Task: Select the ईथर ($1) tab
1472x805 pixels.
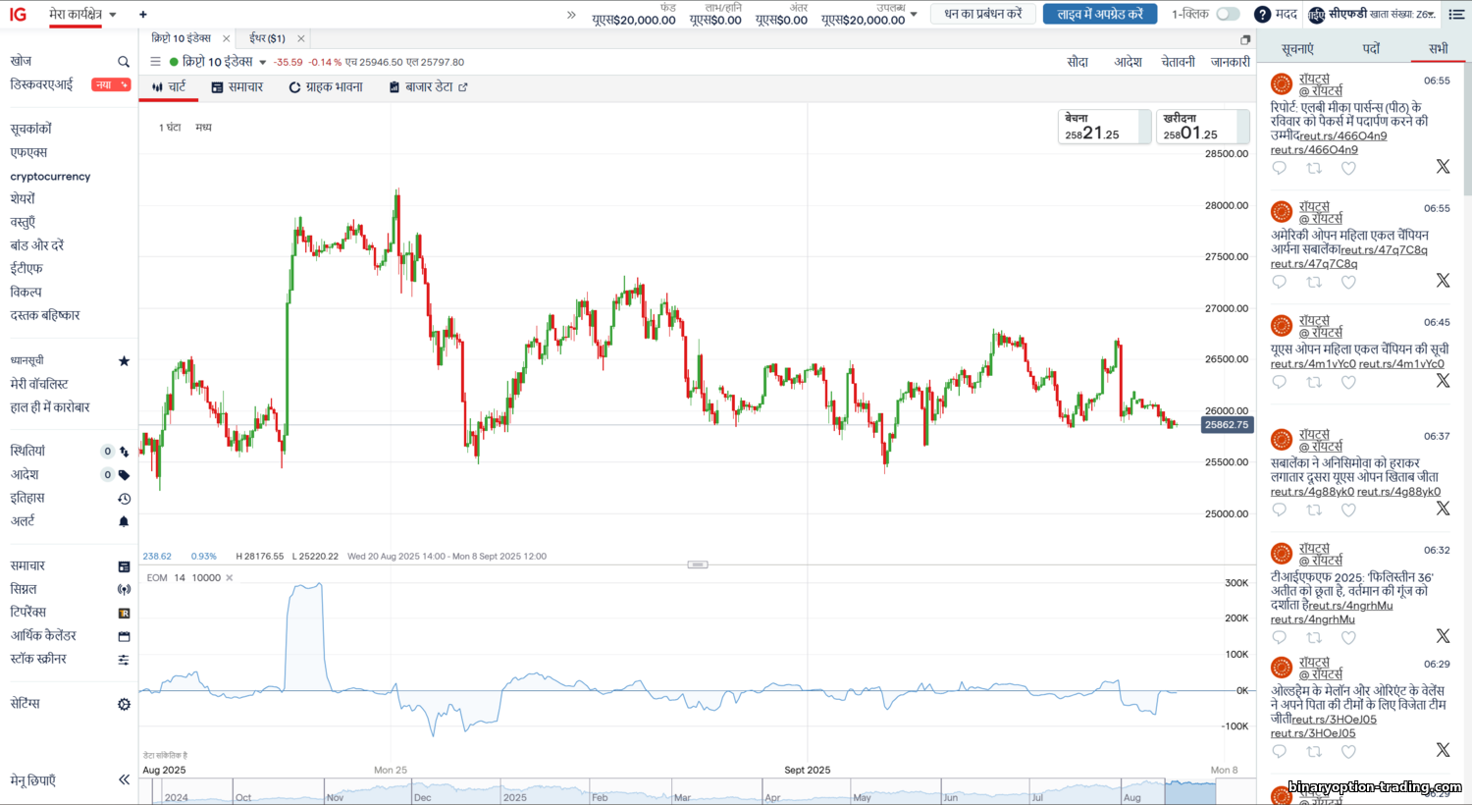Action: click(267, 38)
